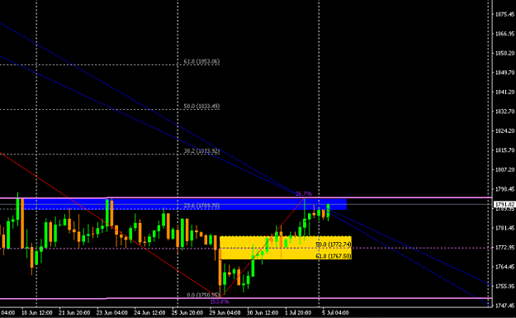Select the yellow retracement zone rectangle
Image resolution: width=516 pixels, height=318 pixels.
tap(286, 248)
